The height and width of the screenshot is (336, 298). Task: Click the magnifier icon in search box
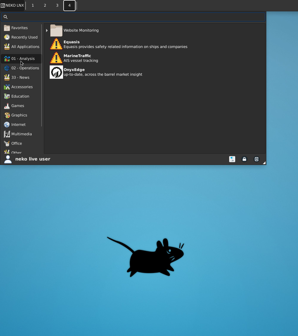[6, 17]
